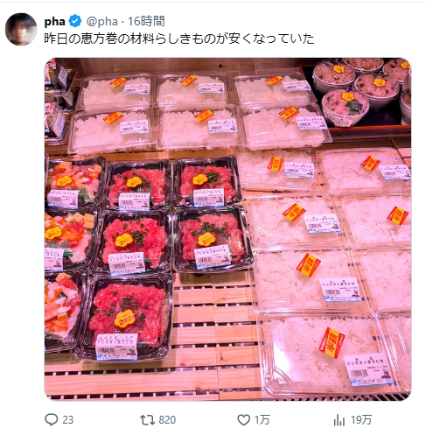Click the retweet count 820
This screenshot has height=435, width=426.
[167, 420]
